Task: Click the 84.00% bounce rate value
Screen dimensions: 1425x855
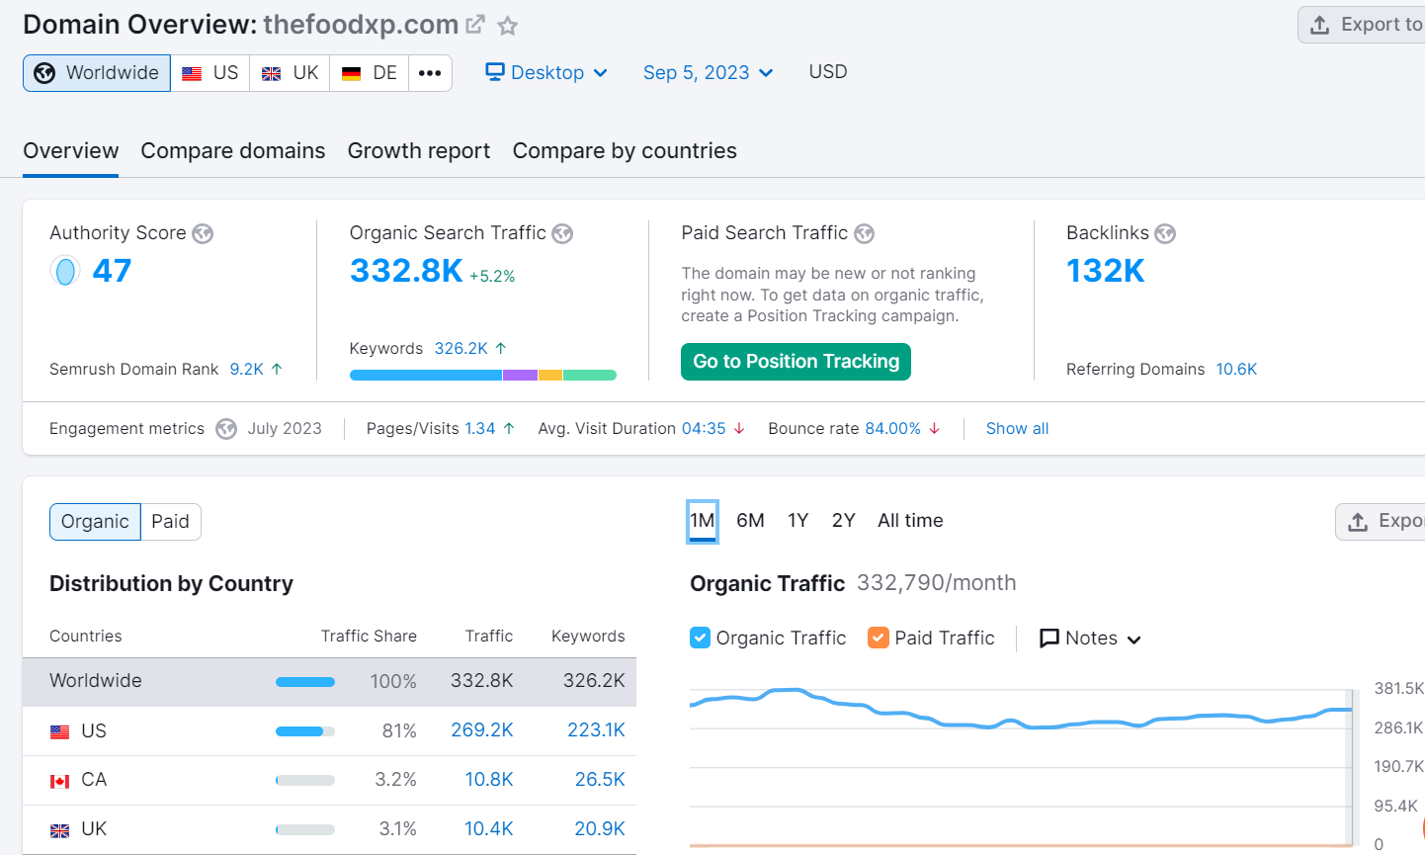Action: click(893, 429)
